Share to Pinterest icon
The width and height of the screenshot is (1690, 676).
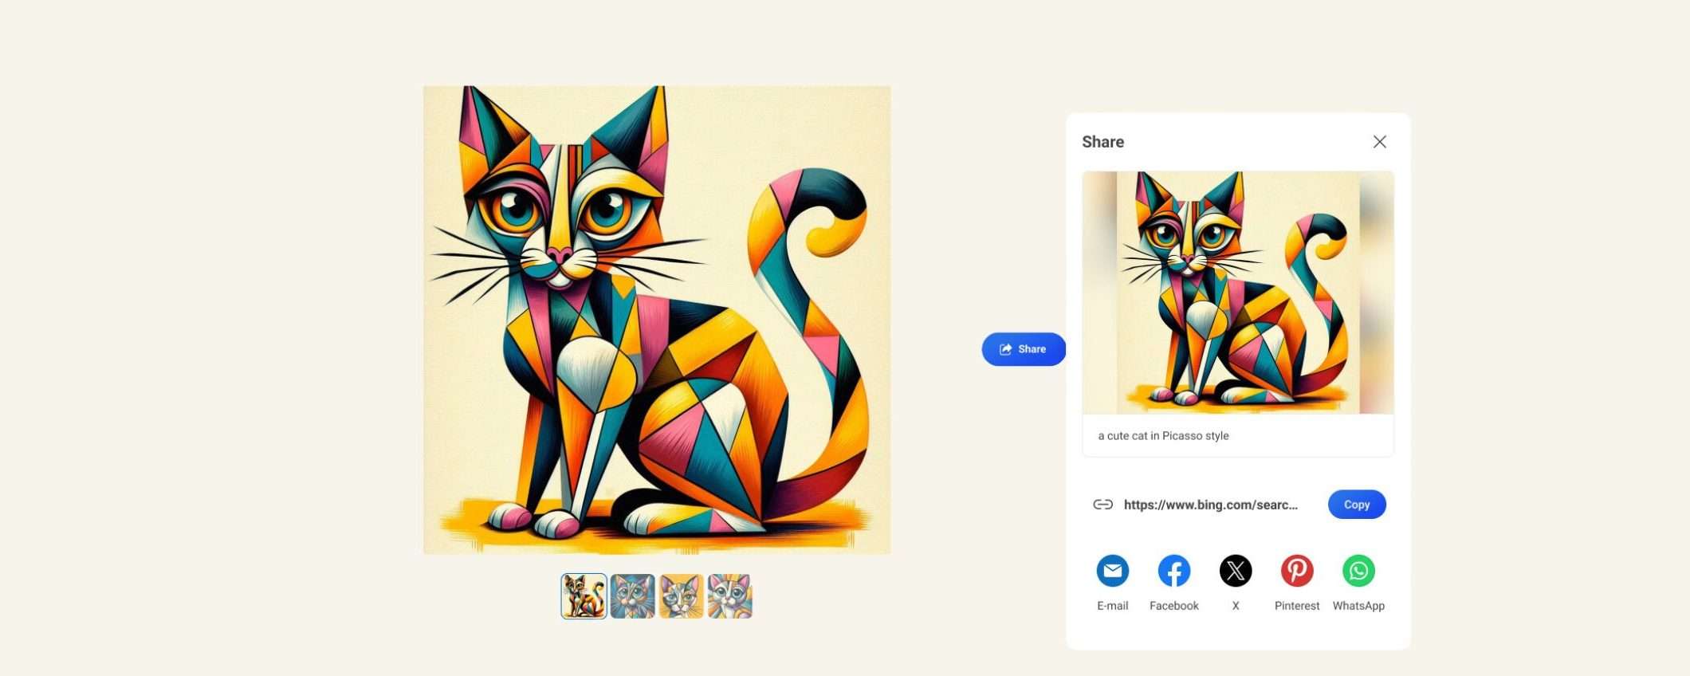[1297, 571]
